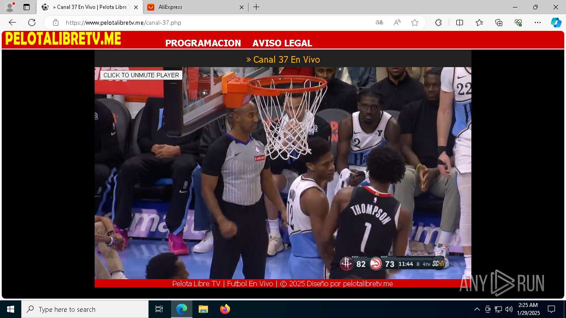This screenshot has height=318, width=566.
Task: Switch to the AliExpress tab
Action: click(x=195, y=7)
